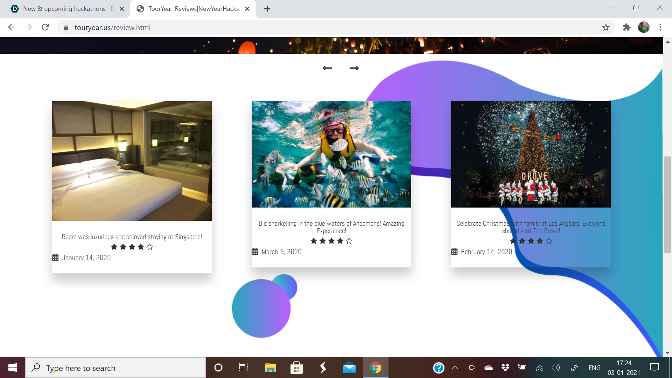
Task: Click the fifth empty star on the Singapore review
Action: pyautogui.click(x=150, y=247)
